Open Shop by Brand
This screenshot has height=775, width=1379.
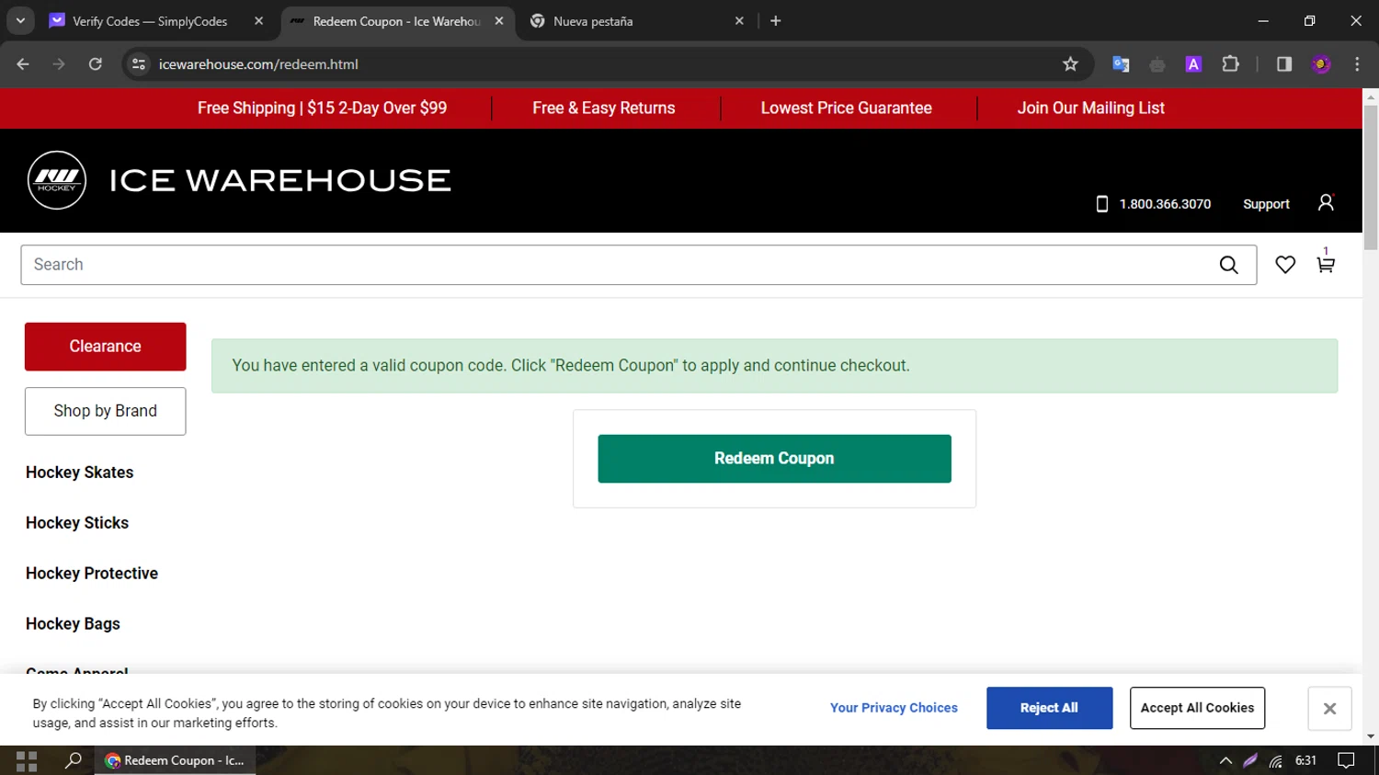105,411
